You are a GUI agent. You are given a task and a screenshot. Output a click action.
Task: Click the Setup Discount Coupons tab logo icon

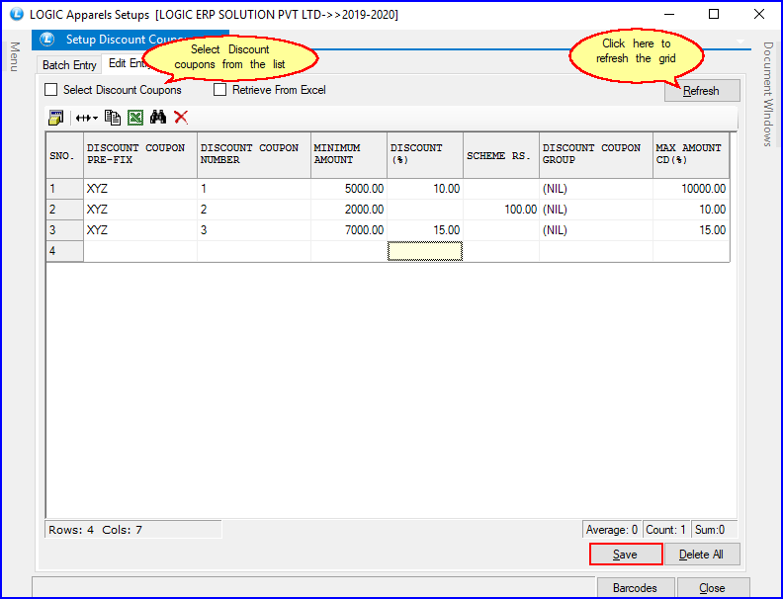pos(46,39)
